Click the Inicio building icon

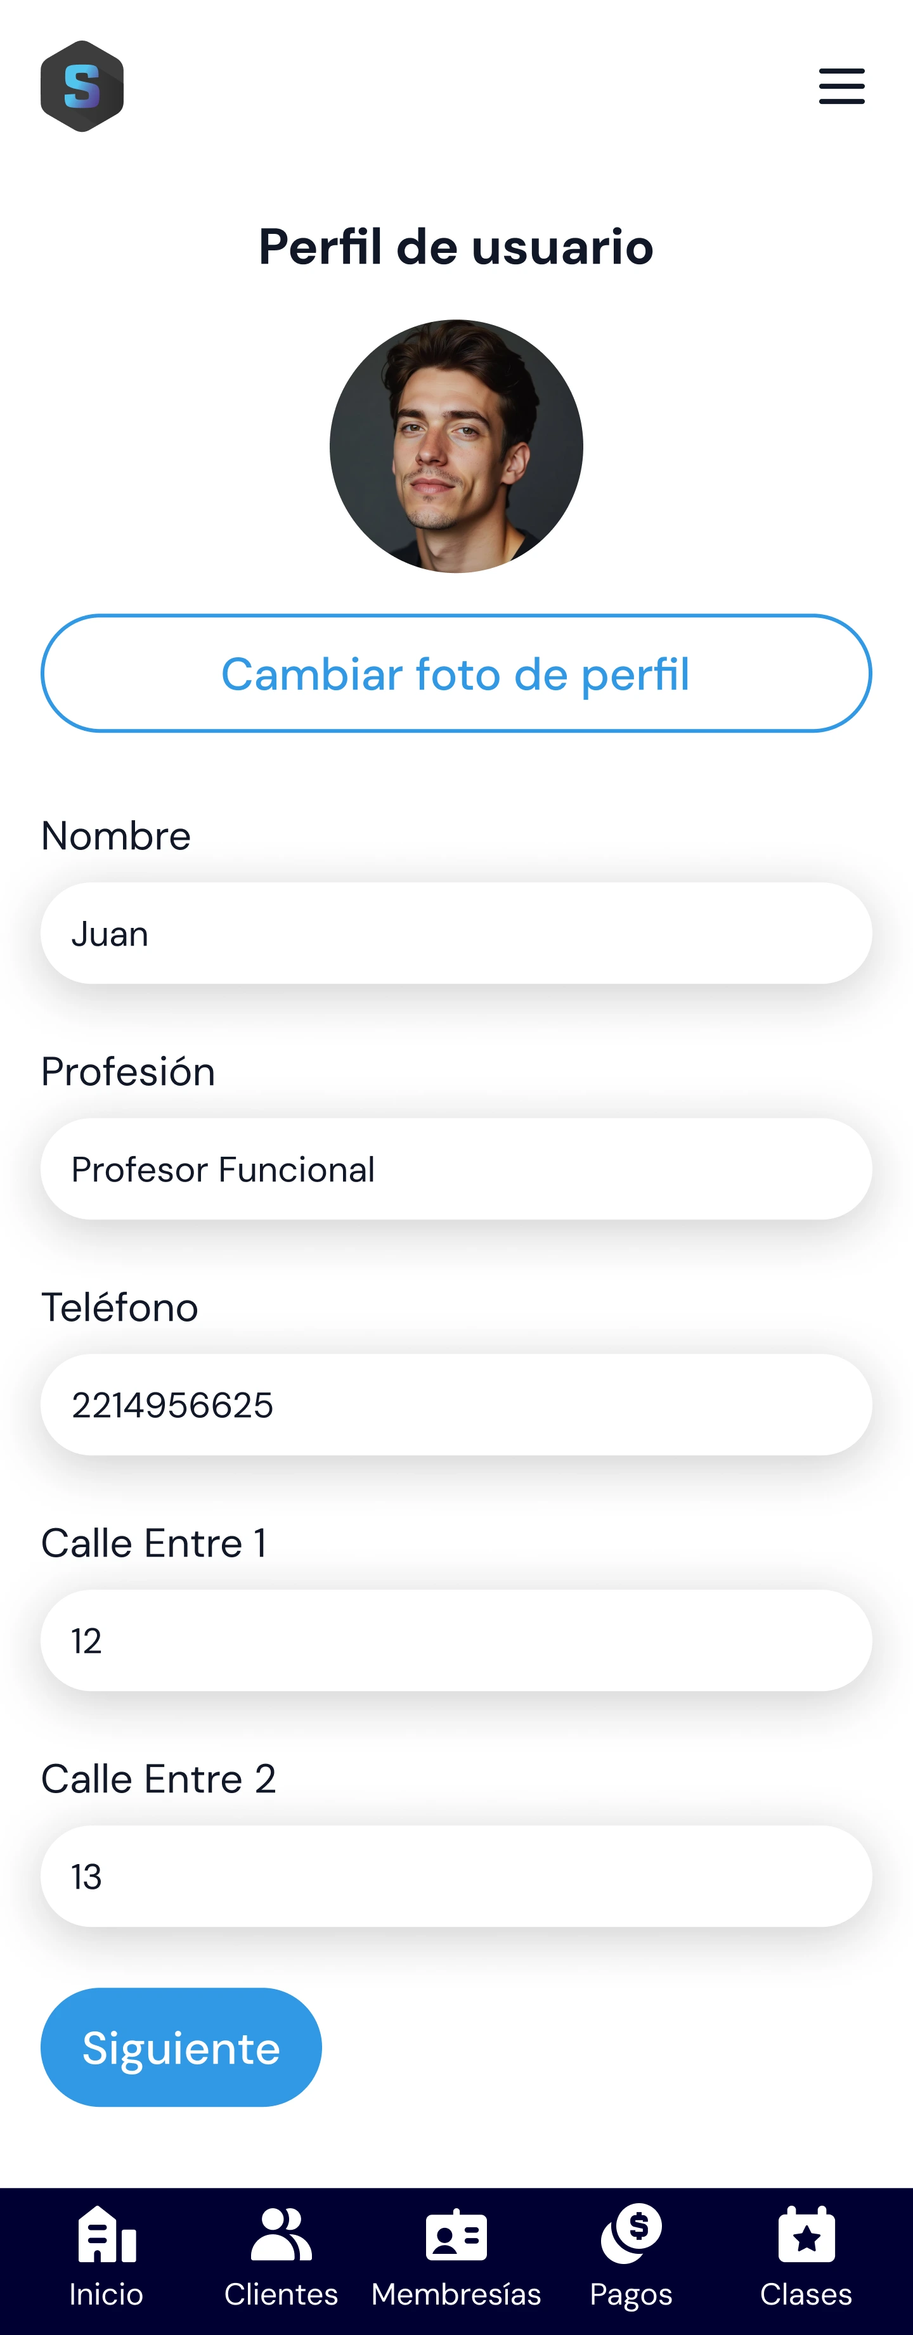coord(107,2234)
